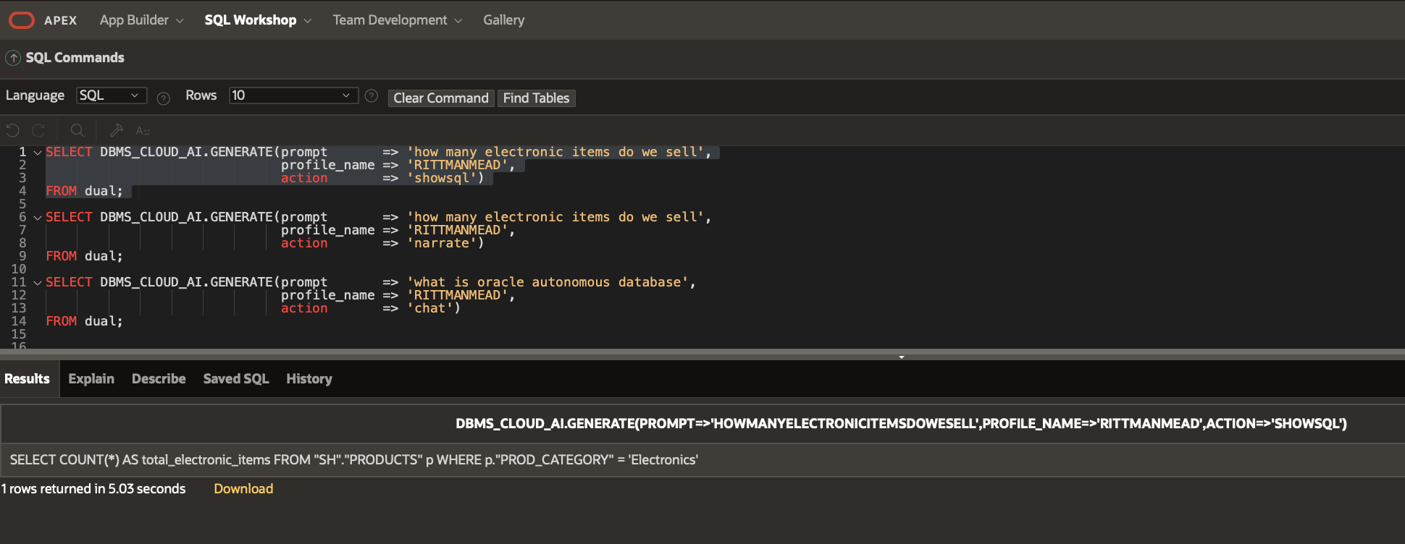
Task: Open the Rows 10 dropdown
Action: (293, 95)
